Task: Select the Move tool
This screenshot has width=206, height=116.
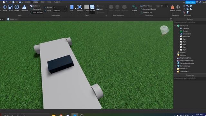Action: click(5, 8)
